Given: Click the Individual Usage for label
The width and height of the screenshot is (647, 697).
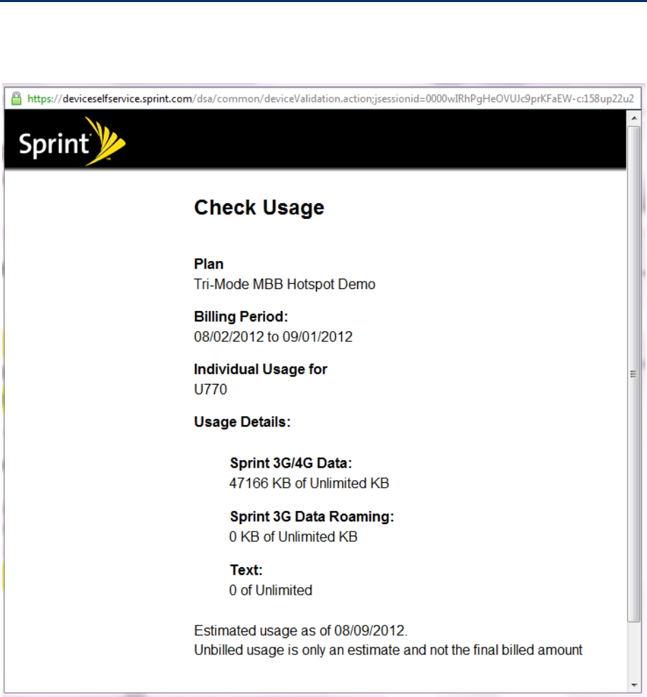Looking at the screenshot, I should [260, 369].
